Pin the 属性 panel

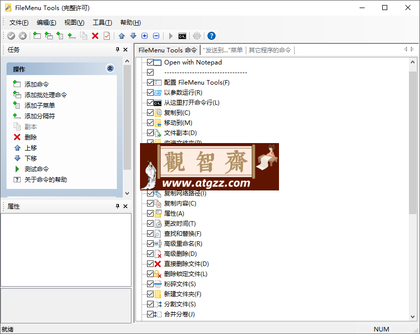coord(117,206)
